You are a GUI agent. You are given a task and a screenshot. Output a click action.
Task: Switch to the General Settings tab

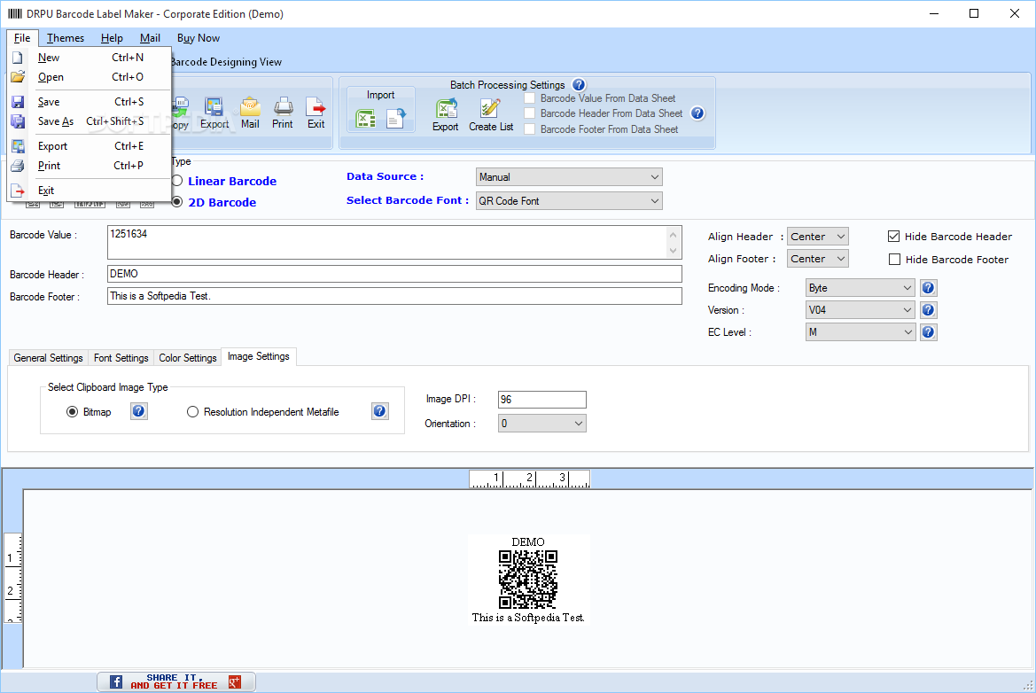tap(48, 357)
